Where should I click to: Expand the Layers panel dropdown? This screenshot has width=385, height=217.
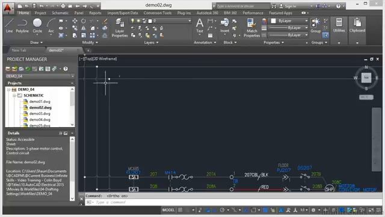151,42
